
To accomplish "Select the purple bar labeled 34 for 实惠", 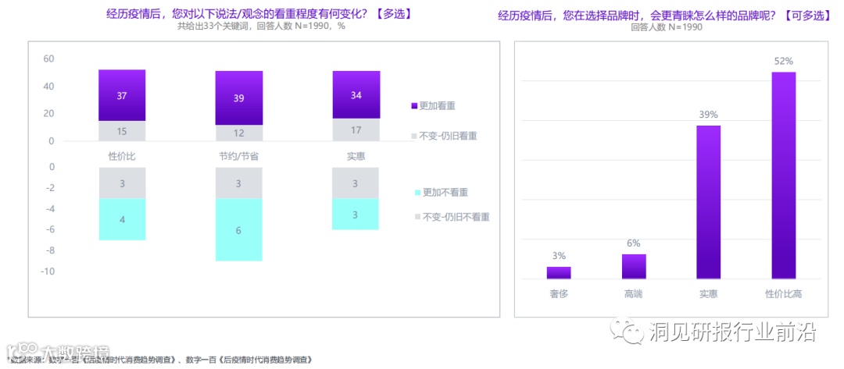I will click(x=356, y=94).
